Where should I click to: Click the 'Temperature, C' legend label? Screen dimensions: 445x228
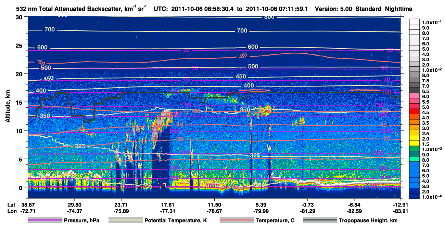coord(276,220)
